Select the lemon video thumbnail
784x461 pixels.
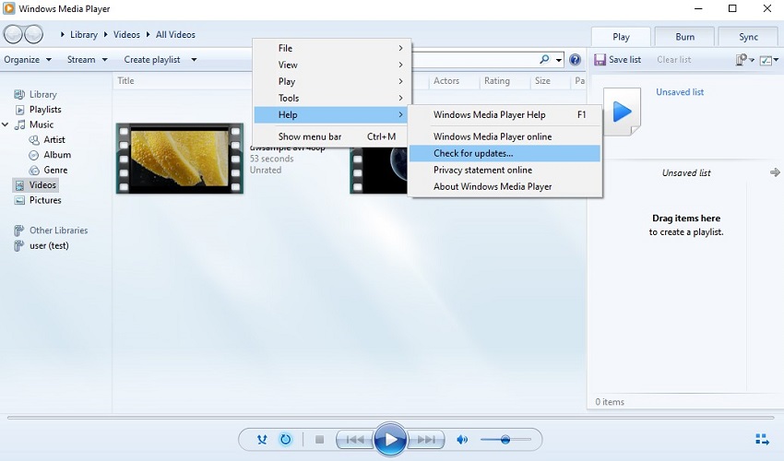click(x=180, y=159)
